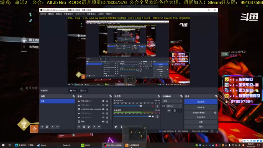This screenshot has width=263, height=148.
Task: Remove the scene transition with trash icon
Action: (x=175, y=111)
